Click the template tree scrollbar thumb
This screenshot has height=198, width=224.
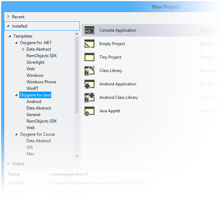77,75
